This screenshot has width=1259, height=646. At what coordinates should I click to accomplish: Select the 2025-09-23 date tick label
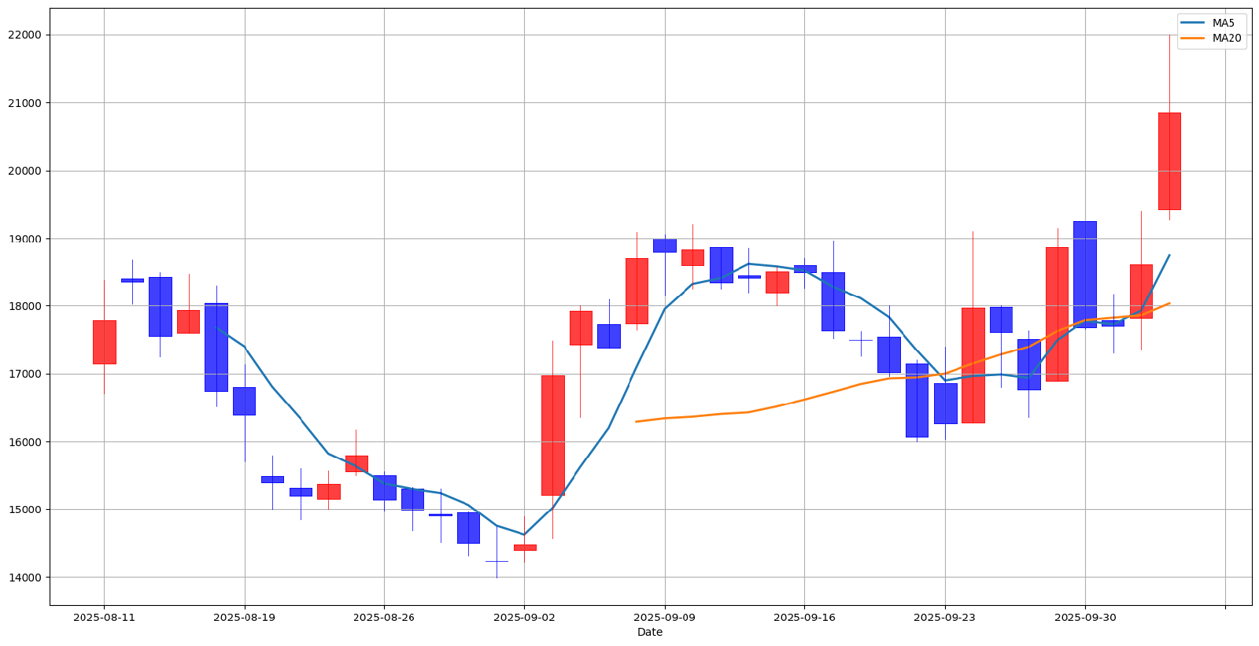[944, 618]
